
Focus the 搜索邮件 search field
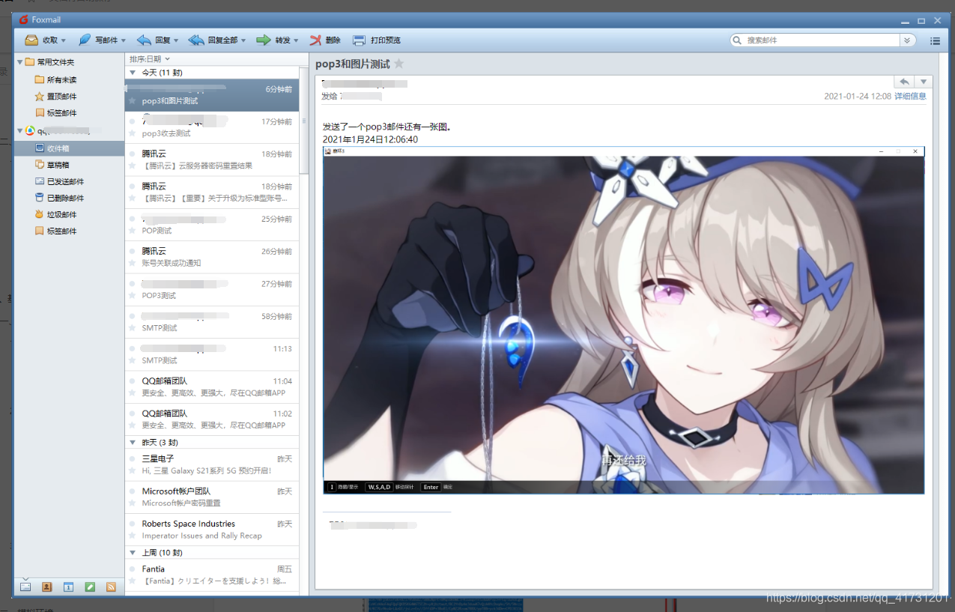[x=822, y=40]
